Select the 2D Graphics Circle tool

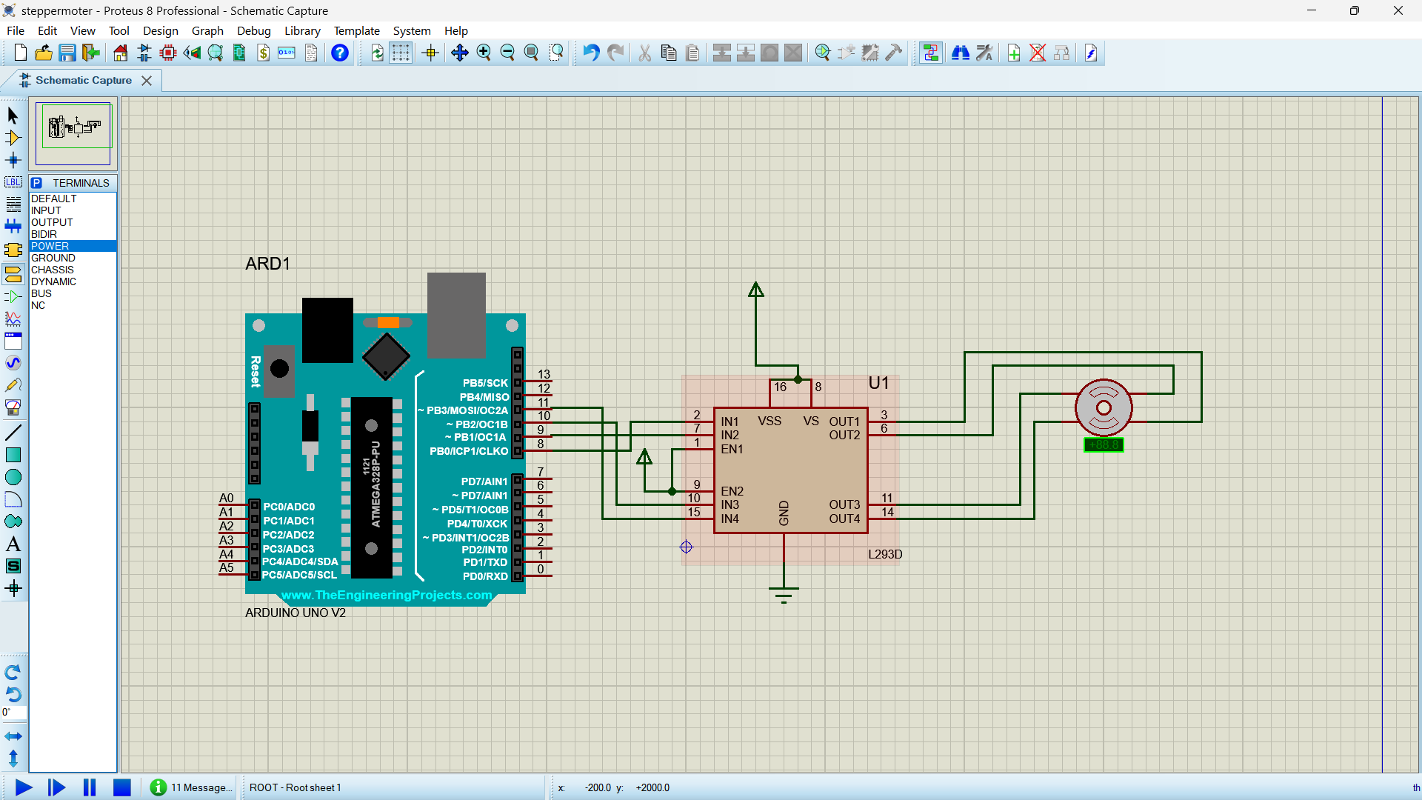click(13, 477)
